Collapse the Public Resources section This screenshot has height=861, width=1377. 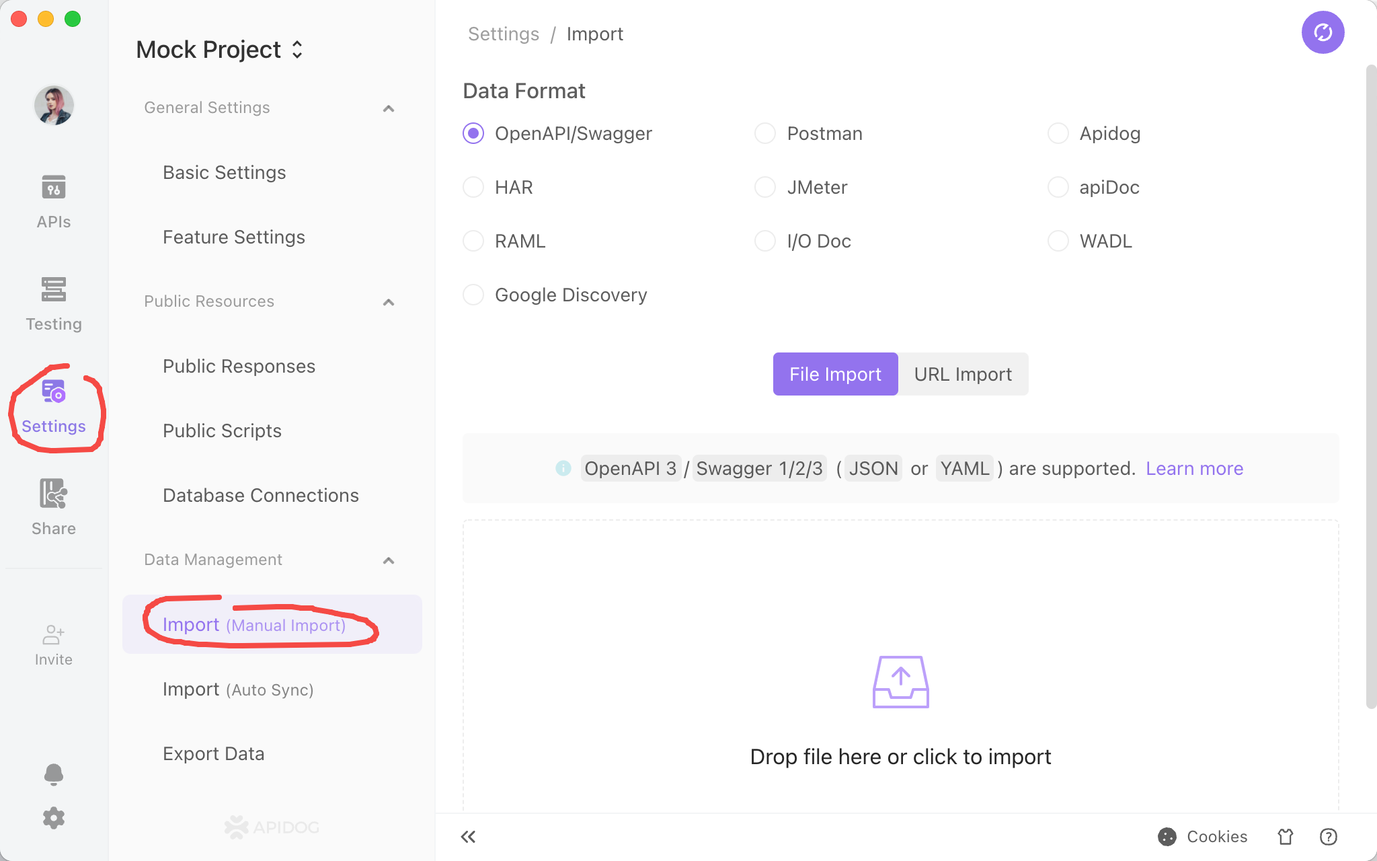[389, 301]
